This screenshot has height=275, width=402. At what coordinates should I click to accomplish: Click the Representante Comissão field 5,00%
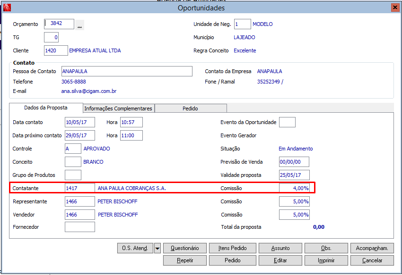pos(294,201)
